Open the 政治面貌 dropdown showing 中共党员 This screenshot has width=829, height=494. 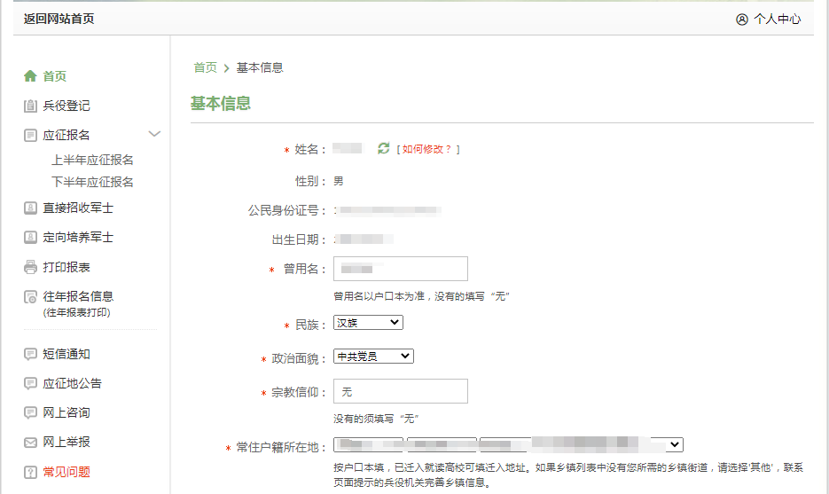tap(373, 357)
